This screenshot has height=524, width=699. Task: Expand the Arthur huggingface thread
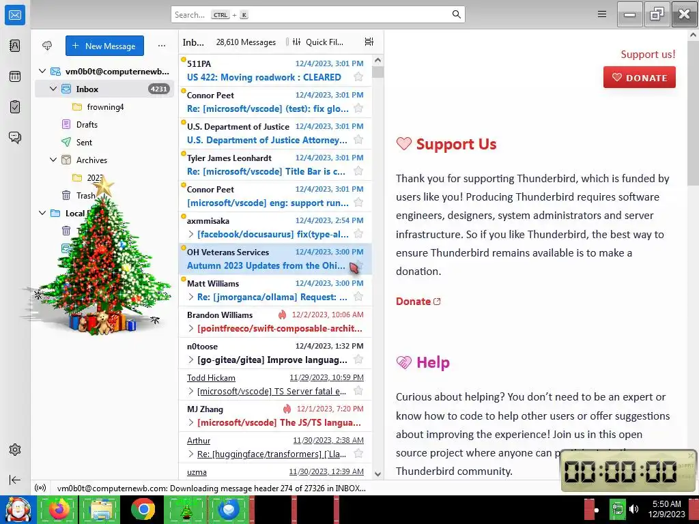191,454
